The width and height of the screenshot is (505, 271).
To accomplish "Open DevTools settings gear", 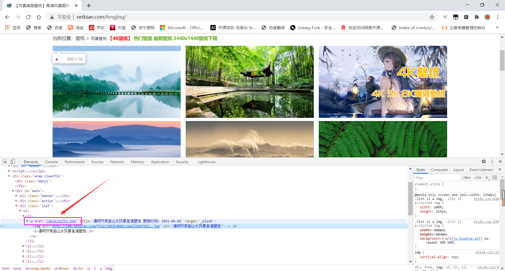I will 484,162.
